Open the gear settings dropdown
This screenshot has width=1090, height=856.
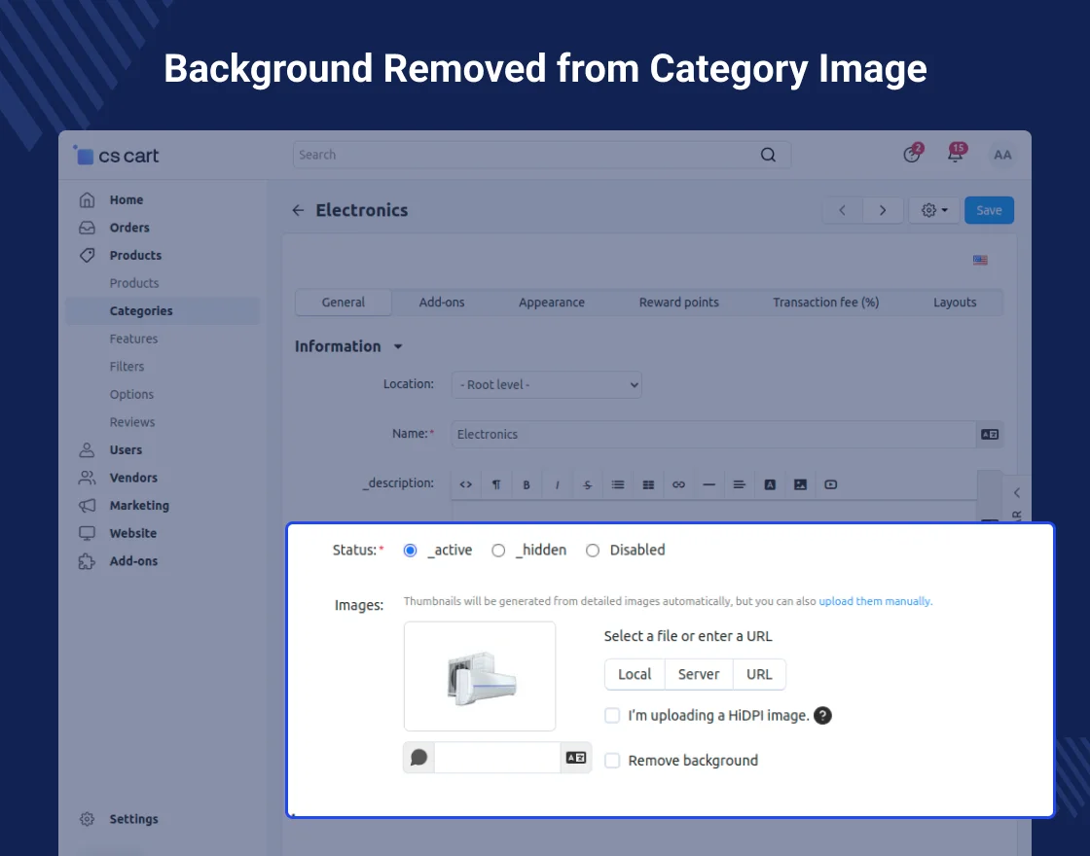pos(933,210)
